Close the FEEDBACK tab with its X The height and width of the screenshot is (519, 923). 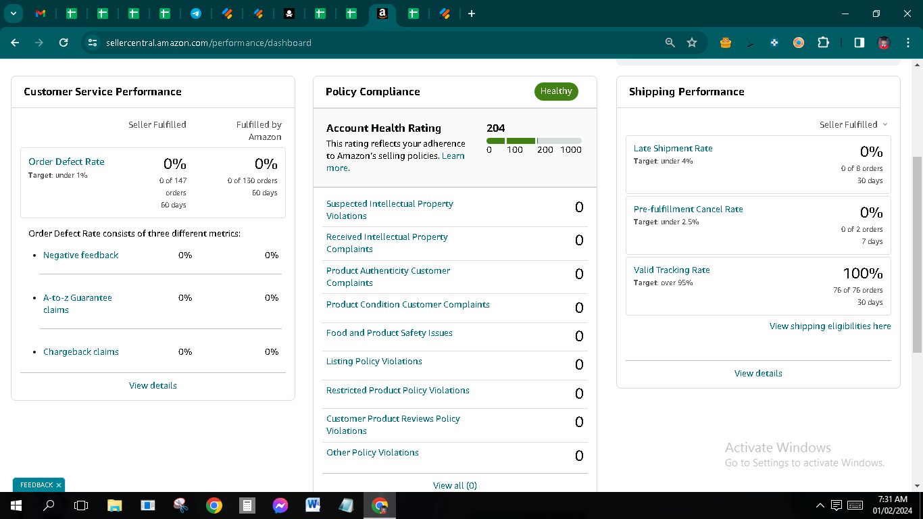coord(59,485)
